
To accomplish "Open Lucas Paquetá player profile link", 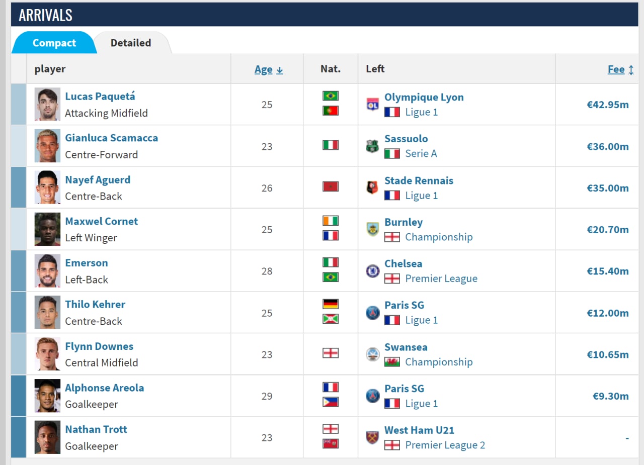I will (x=100, y=97).
